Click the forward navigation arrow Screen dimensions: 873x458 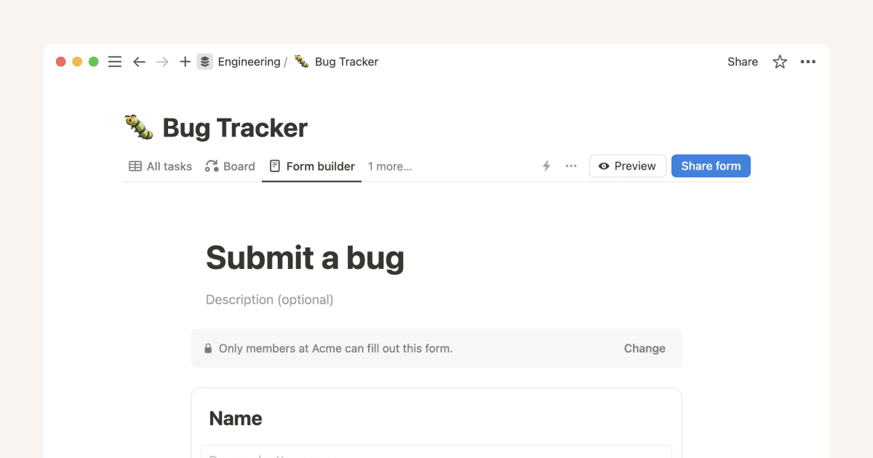click(x=162, y=62)
